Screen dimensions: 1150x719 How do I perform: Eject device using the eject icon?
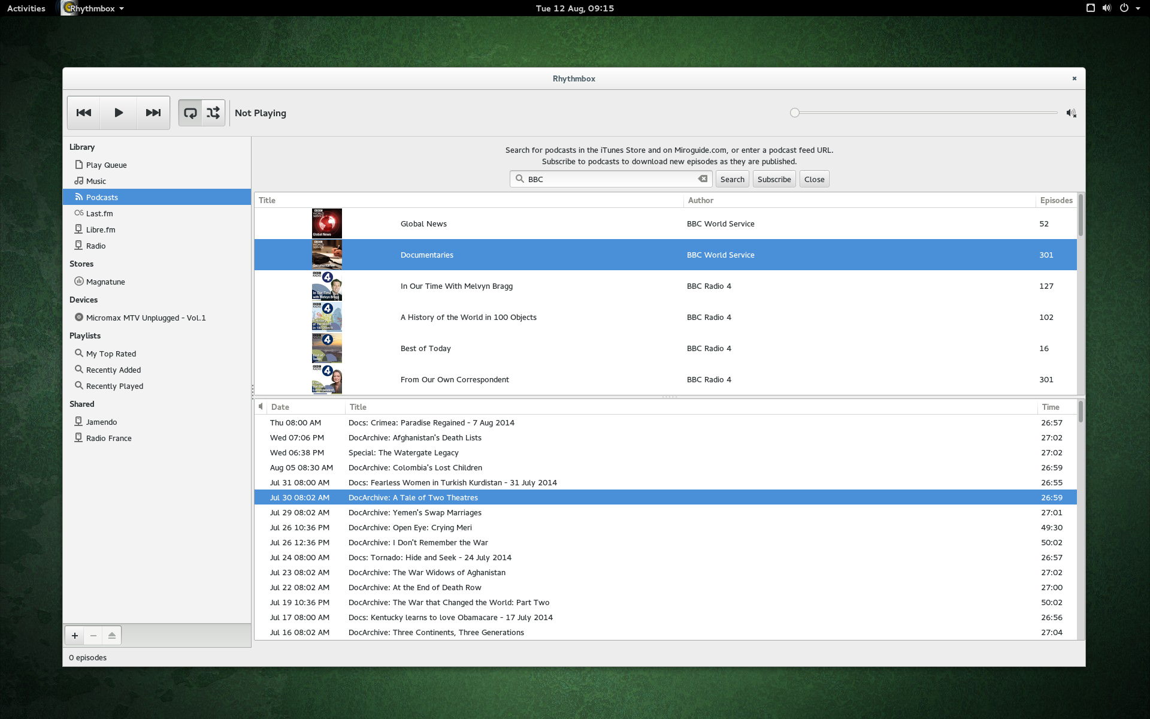pos(112,635)
